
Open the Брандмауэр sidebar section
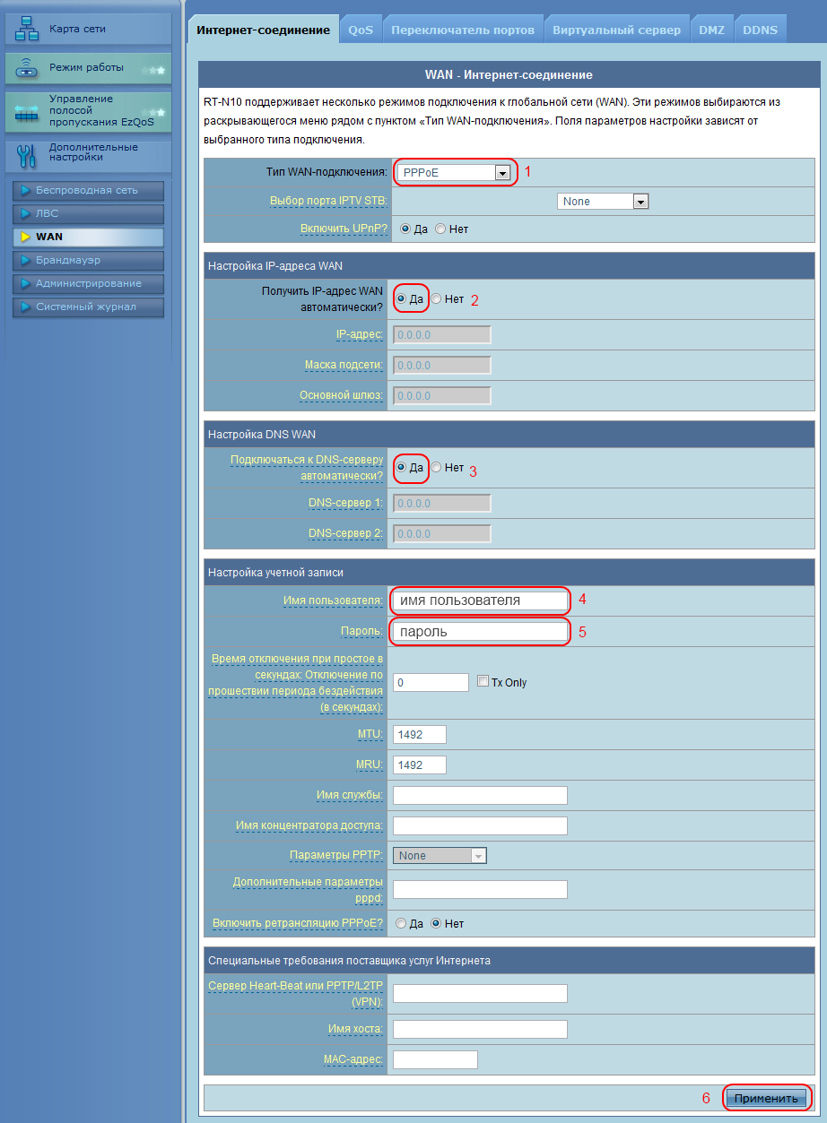tap(87, 260)
